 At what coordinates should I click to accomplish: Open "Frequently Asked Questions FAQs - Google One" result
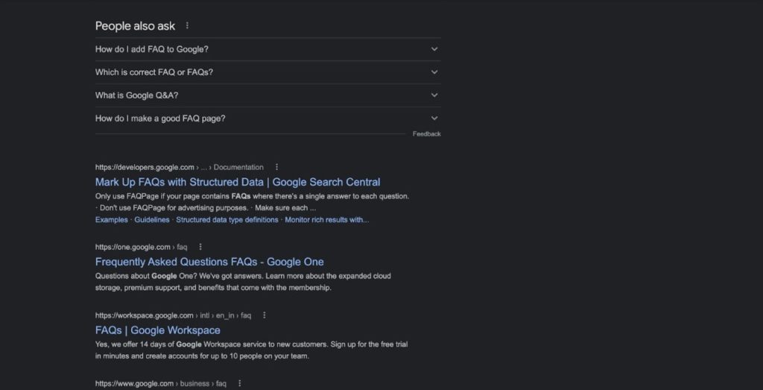click(x=209, y=262)
